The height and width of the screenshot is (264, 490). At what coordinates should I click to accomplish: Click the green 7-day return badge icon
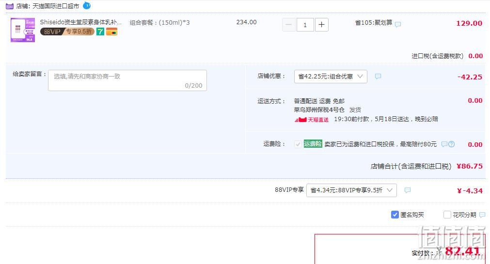(100, 31)
